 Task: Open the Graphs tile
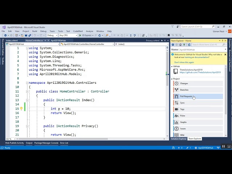tap(198, 122)
